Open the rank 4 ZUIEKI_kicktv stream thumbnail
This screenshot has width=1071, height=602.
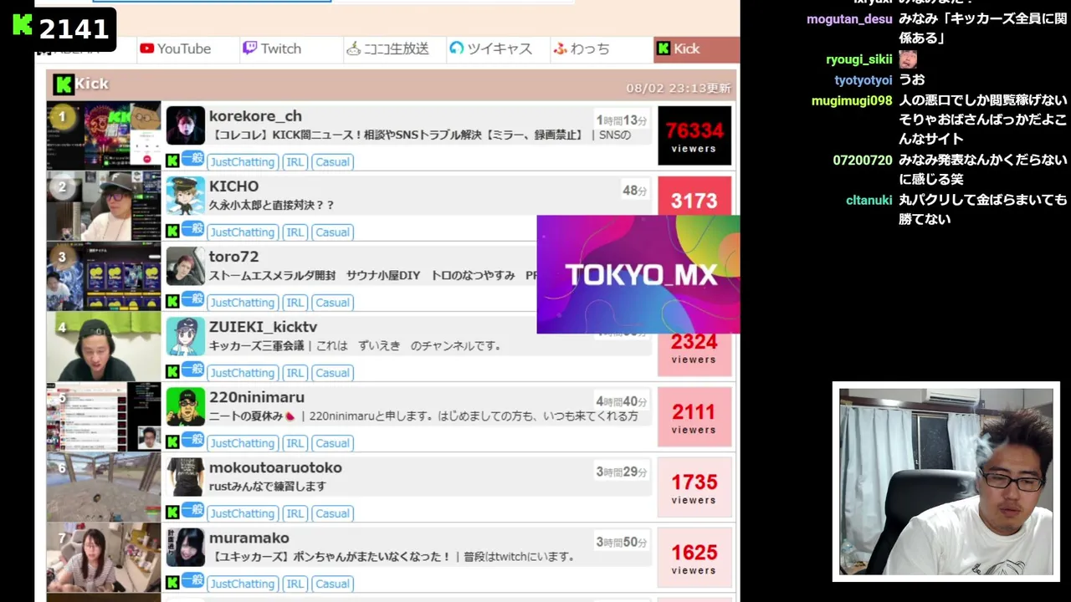coord(104,346)
